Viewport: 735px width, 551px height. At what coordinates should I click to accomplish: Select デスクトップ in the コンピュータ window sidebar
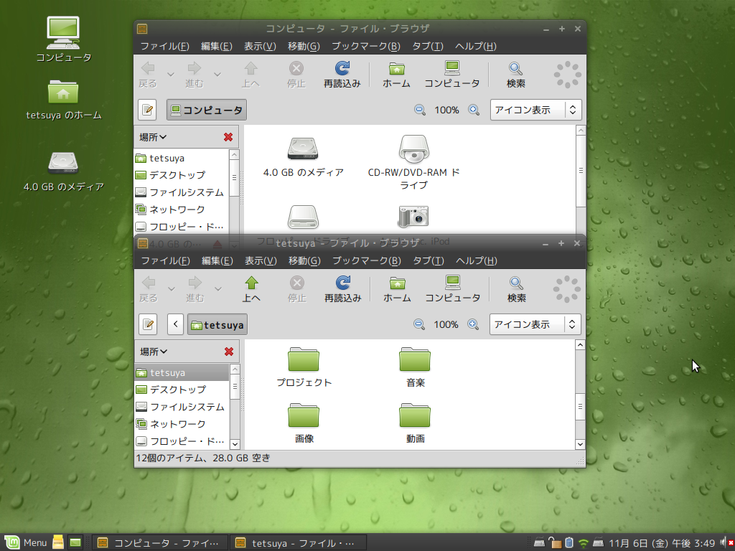pos(182,175)
